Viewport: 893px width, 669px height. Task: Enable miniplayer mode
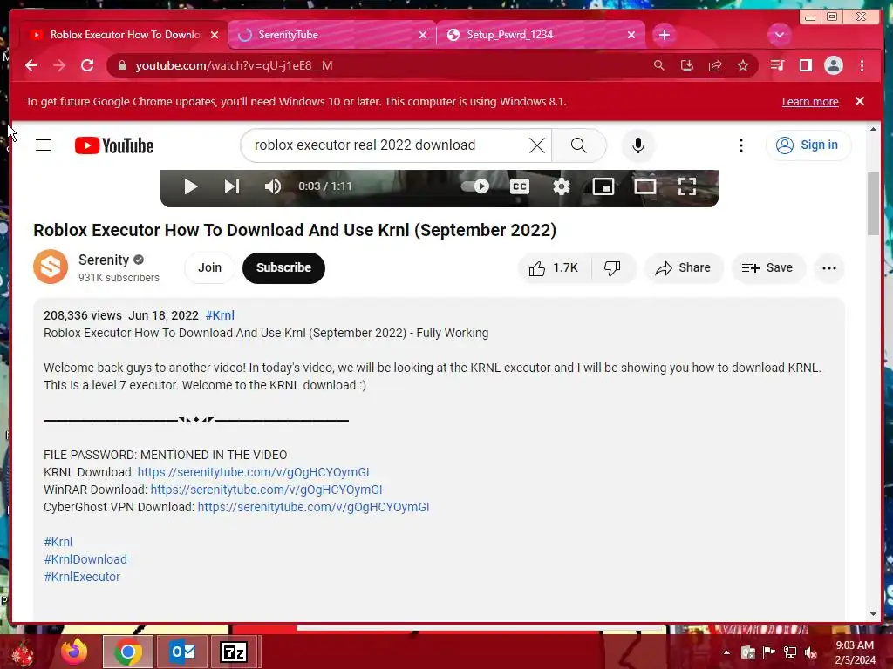pyautogui.click(x=603, y=186)
